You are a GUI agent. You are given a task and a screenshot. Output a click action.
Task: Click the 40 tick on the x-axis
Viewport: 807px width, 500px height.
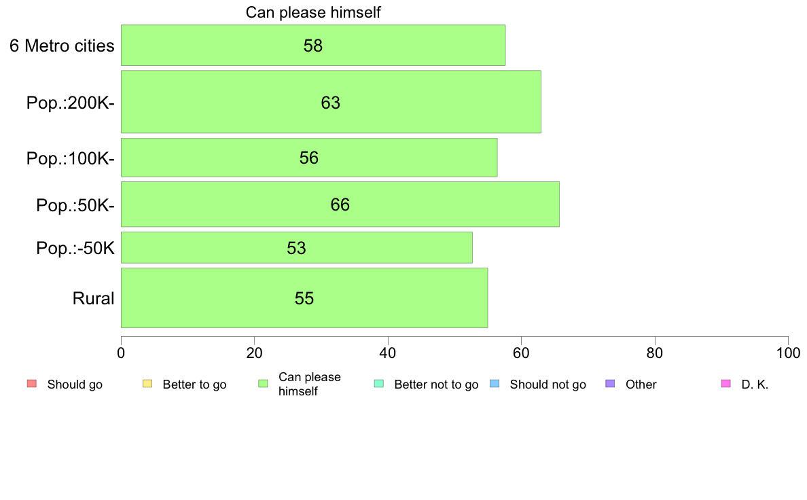click(x=388, y=353)
